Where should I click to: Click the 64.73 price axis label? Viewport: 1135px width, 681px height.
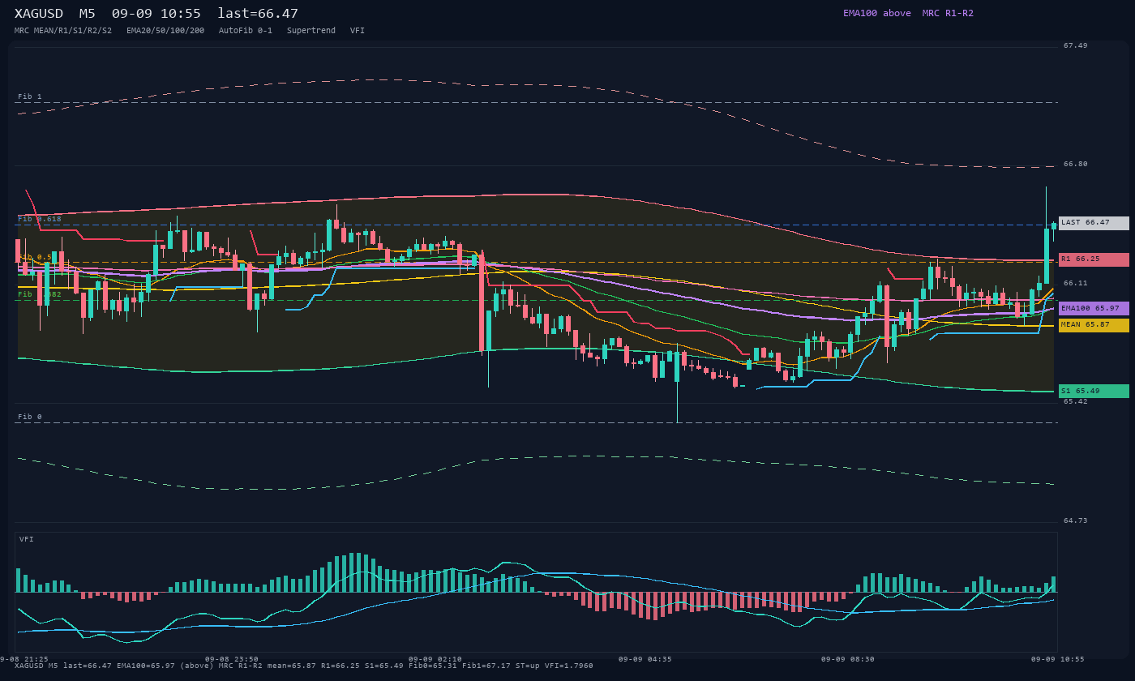tap(1076, 520)
